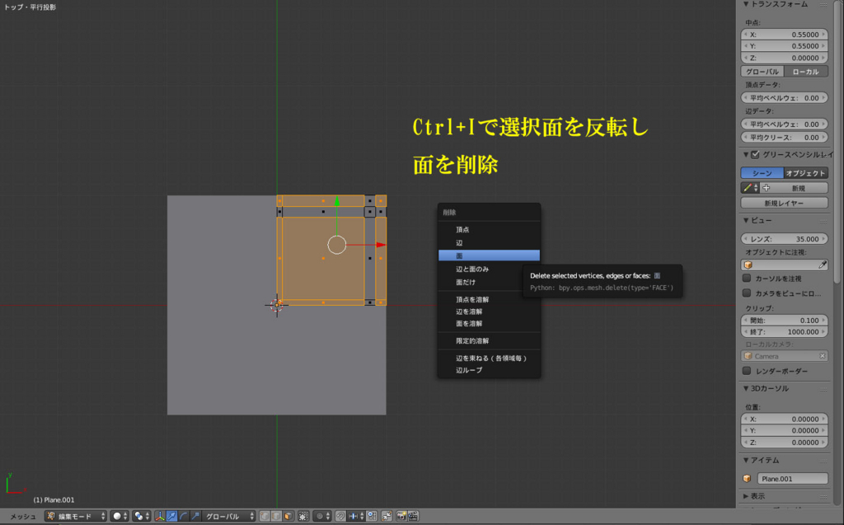Screen dimensions: 844x525
Task: Switch transform space to グローバル in side panel
Action: point(762,72)
